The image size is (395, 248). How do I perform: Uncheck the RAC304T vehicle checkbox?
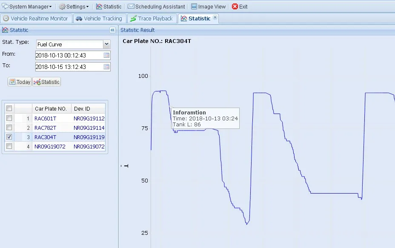click(x=9, y=137)
